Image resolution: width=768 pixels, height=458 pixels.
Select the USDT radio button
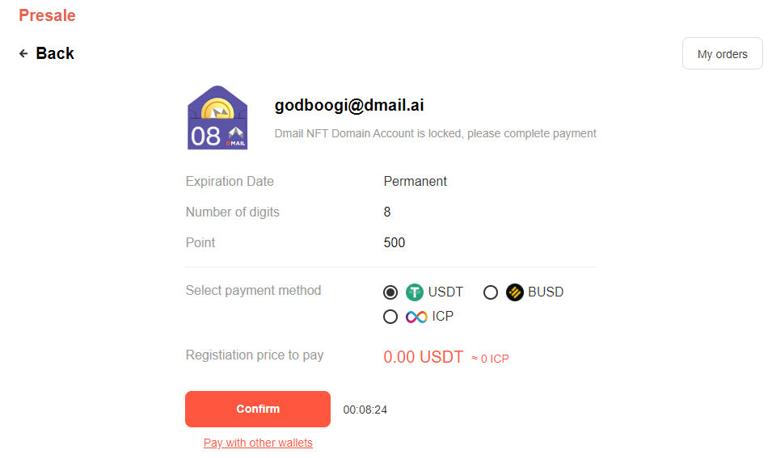(x=390, y=292)
